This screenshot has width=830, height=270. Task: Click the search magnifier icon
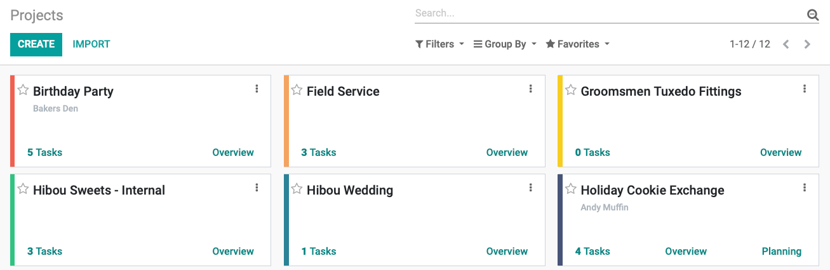click(x=812, y=15)
